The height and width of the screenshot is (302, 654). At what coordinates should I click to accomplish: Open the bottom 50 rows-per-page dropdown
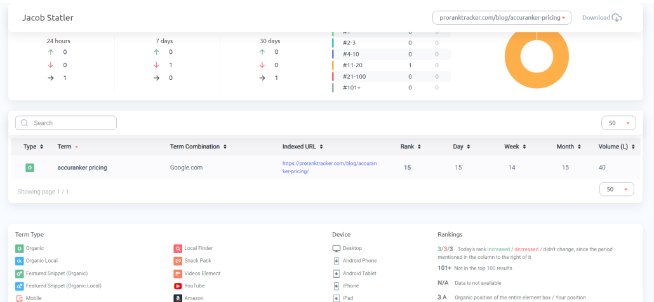617,189
